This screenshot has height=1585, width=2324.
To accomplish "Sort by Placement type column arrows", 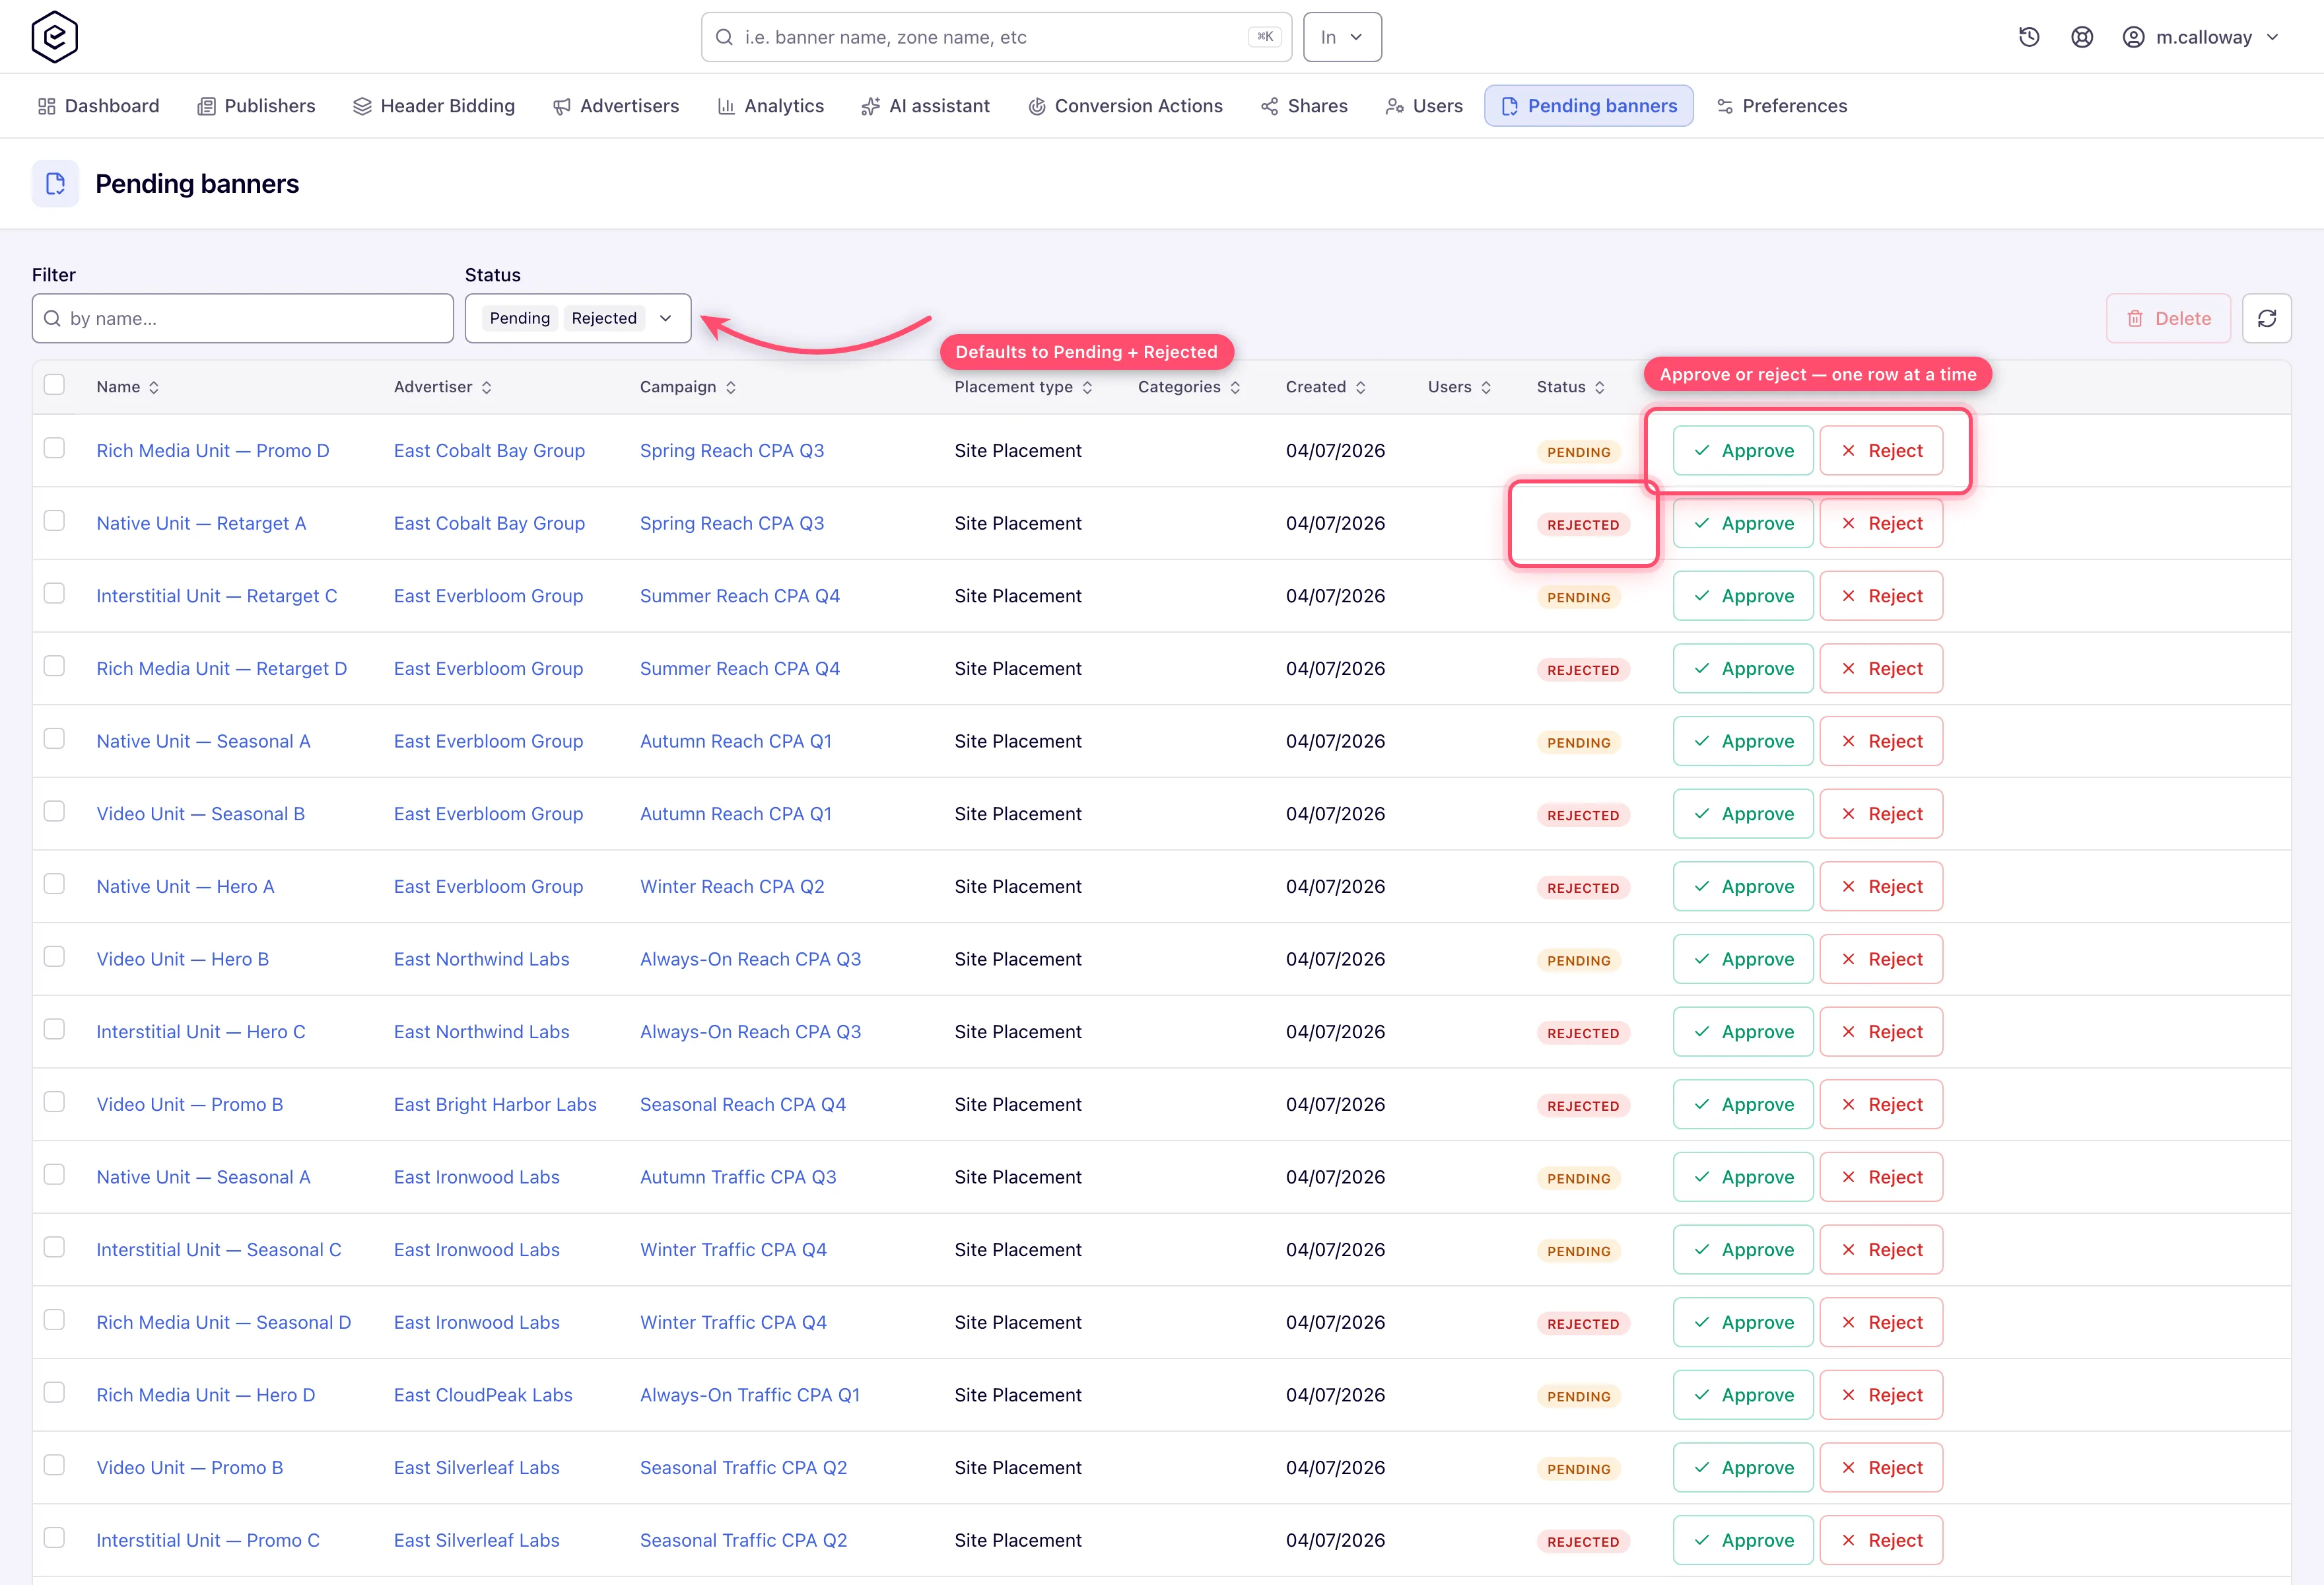I will tap(1087, 387).
